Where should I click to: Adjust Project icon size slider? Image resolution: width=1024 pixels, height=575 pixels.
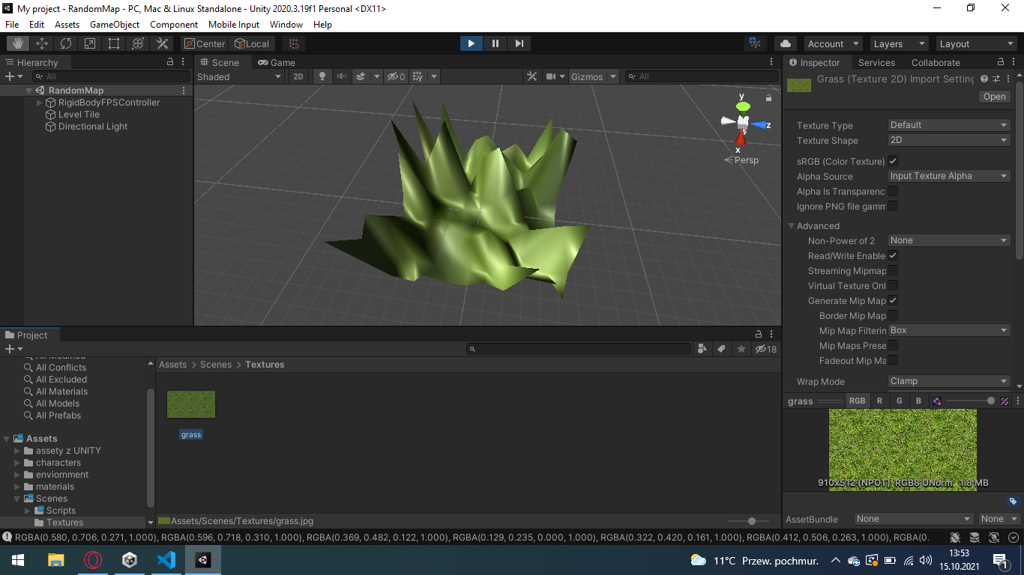pyautogui.click(x=752, y=520)
